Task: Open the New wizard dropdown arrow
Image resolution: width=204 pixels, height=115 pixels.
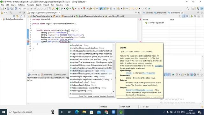Action: coord(5,9)
